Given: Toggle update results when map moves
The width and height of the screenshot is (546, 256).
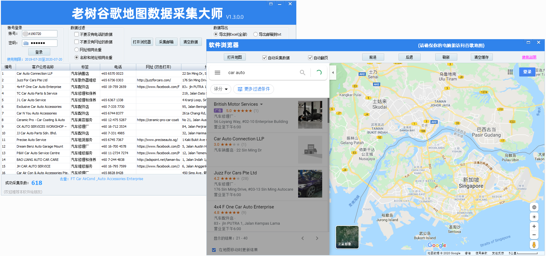Looking at the screenshot, I should point(214,250).
